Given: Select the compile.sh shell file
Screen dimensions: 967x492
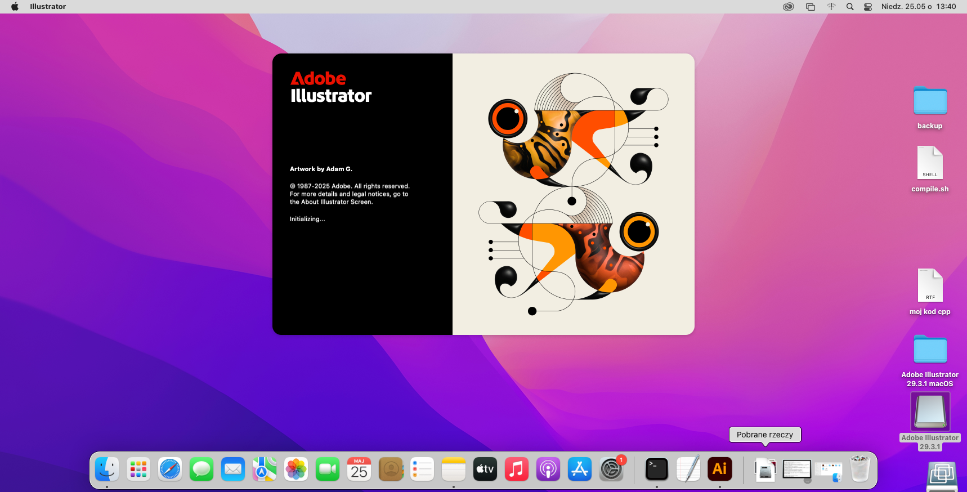Looking at the screenshot, I should (x=930, y=169).
